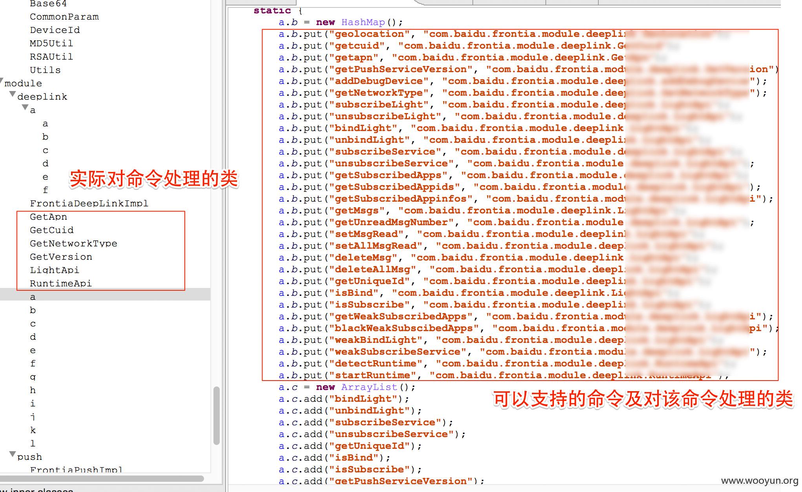Open class k in the tree
Screen dimensions: 802x492
coord(33,430)
